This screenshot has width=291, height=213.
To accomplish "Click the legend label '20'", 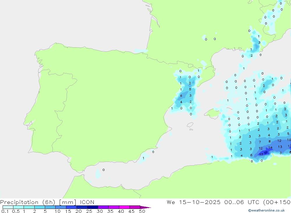I will [79, 211].
